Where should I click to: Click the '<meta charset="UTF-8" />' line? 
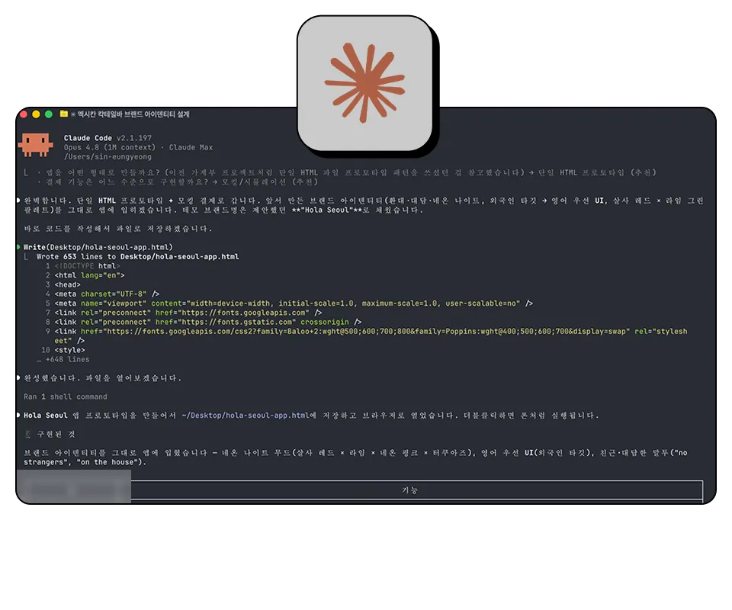pos(107,294)
